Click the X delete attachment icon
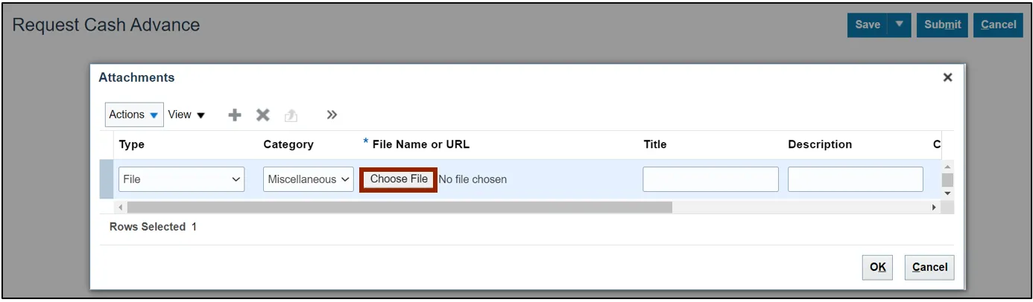This screenshot has height=302, width=1033. click(x=262, y=115)
